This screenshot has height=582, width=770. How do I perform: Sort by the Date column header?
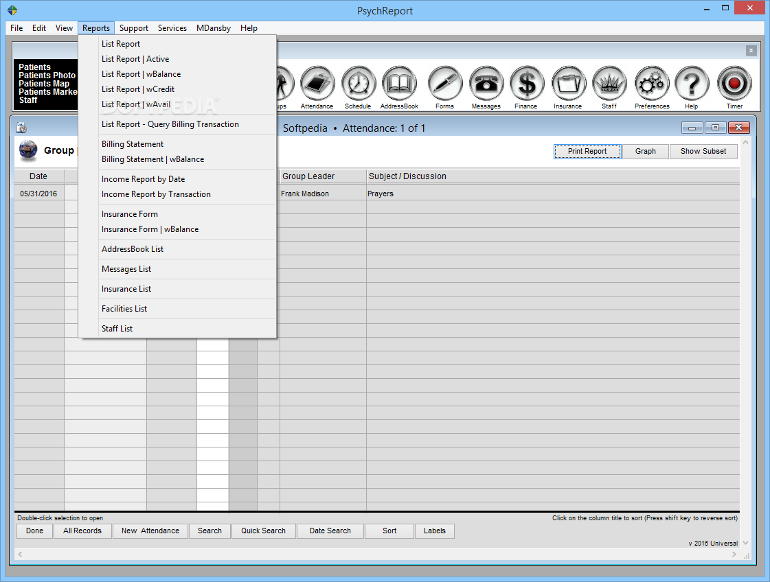coord(38,176)
